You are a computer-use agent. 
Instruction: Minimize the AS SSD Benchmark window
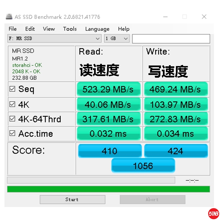coord(165,17)
